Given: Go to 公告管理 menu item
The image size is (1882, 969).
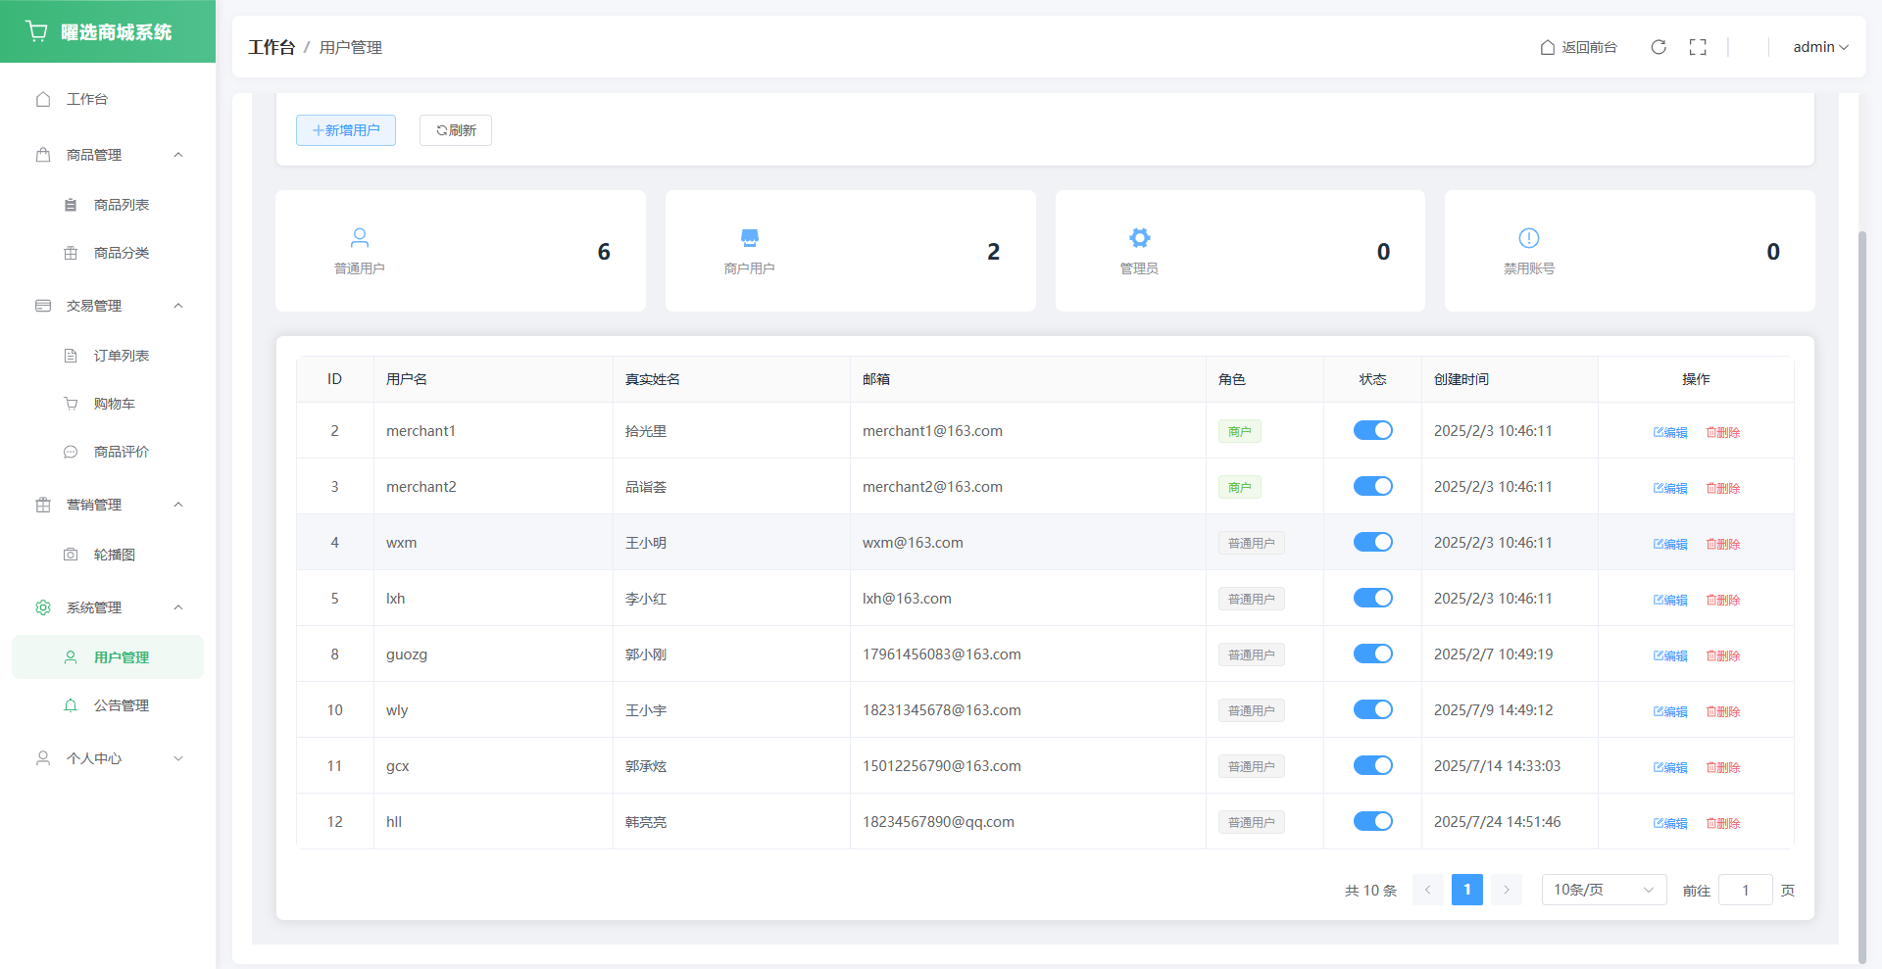Looking at the screenshot, I should point(122,705).
